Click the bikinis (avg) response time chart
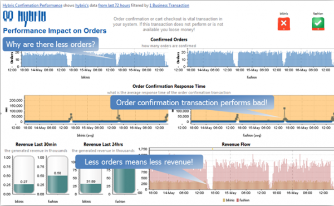The width and height of the screenshot is (334, 206). [x=96, y=110]
